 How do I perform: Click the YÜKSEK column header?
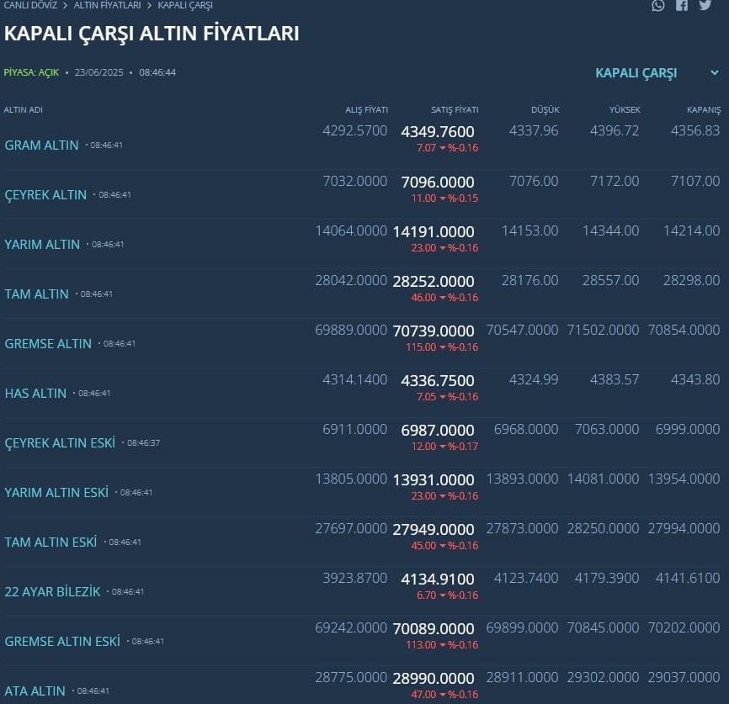[625, 110]
